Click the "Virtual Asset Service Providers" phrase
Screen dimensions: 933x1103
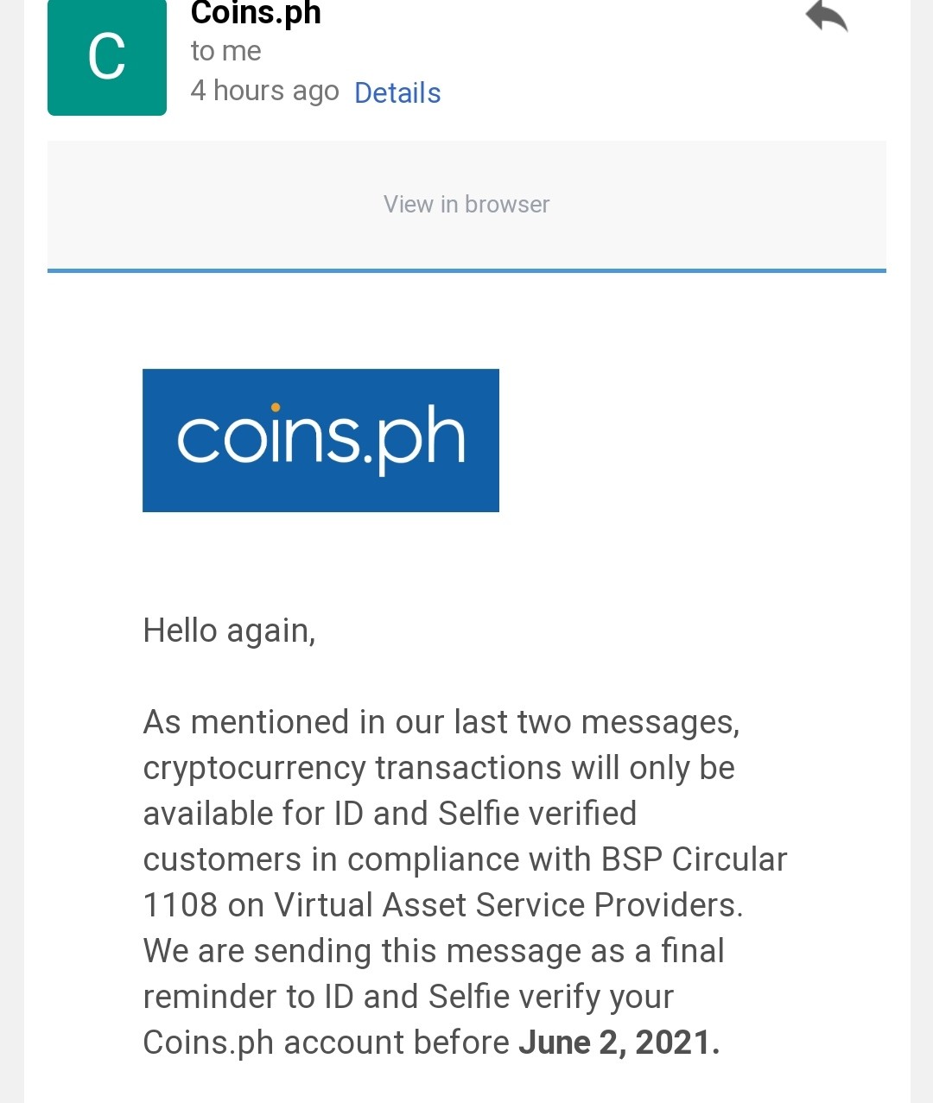(508, 905)
